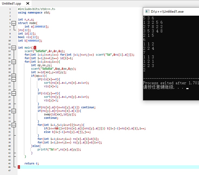Image resolution: width=199 pixels, height=175 pixels.
Task: Collapse the for-loop fold on line 16
Action: pos(14,62)
